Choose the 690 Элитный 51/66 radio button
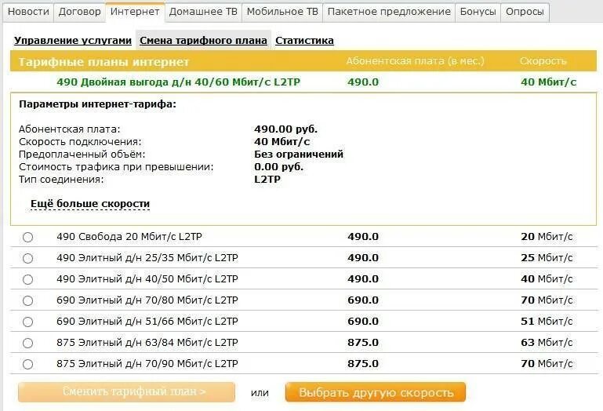Image resolution: width=603 pixels, height=411 pixels. (x=27, y=322)
